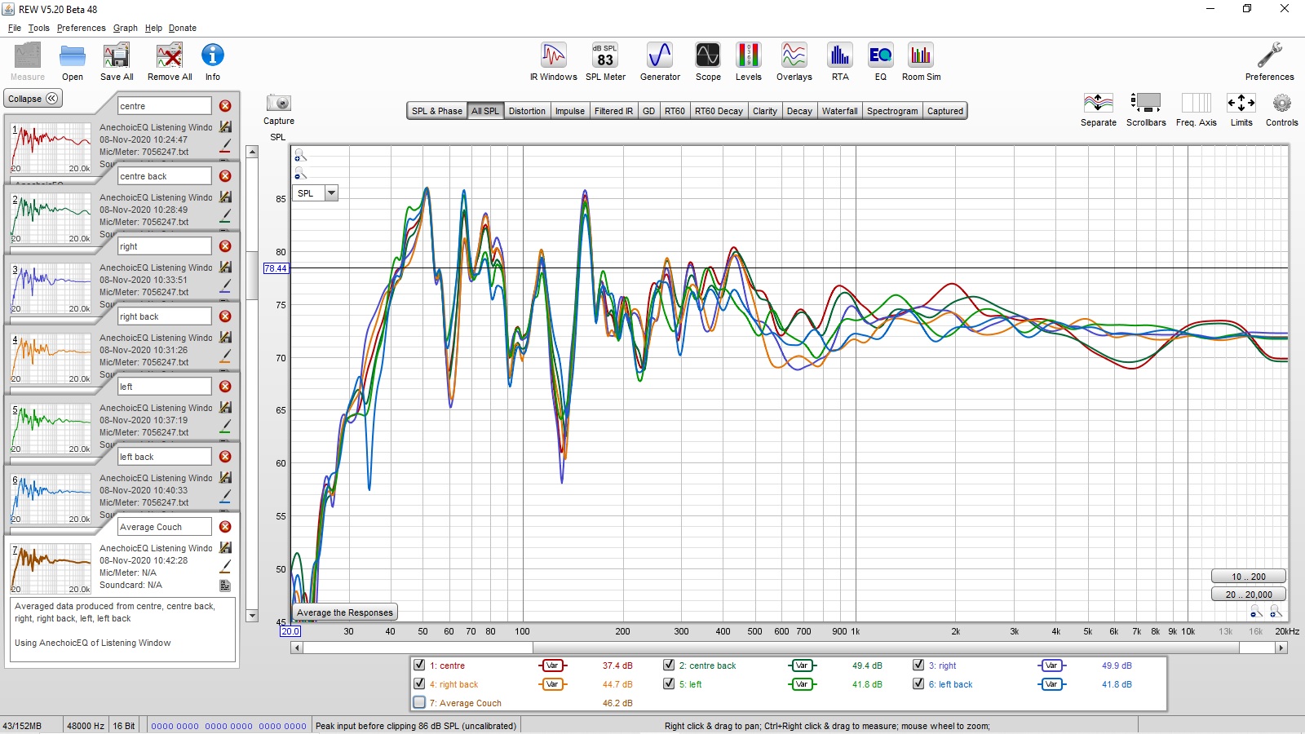This screenshot has width=1305, height=734.
Task: Switch to the Spectrogram tab
Action: [x=892, y=111]
